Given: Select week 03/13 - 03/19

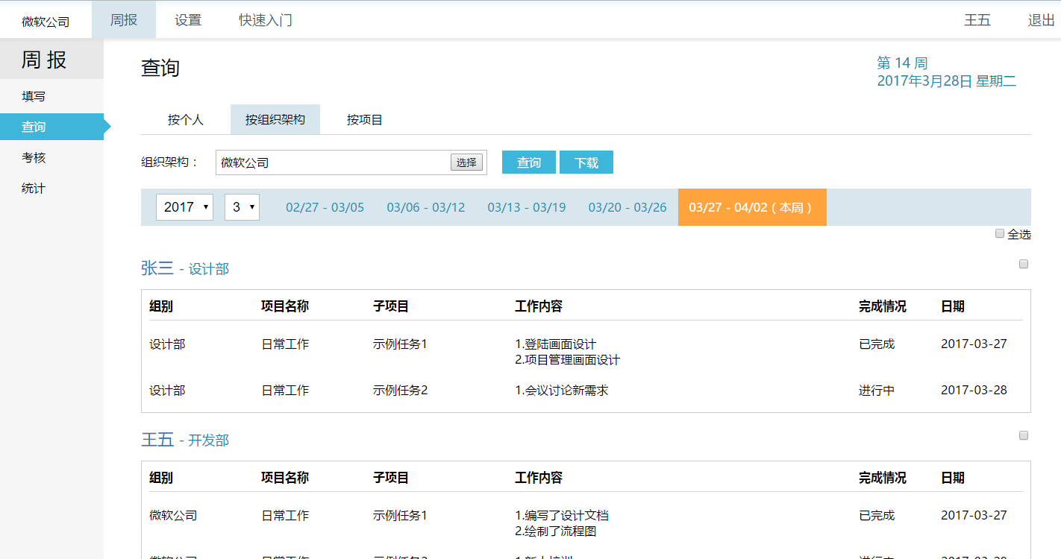Looking at the screenshot, I should pyautogui.click(x=527, y=207).
